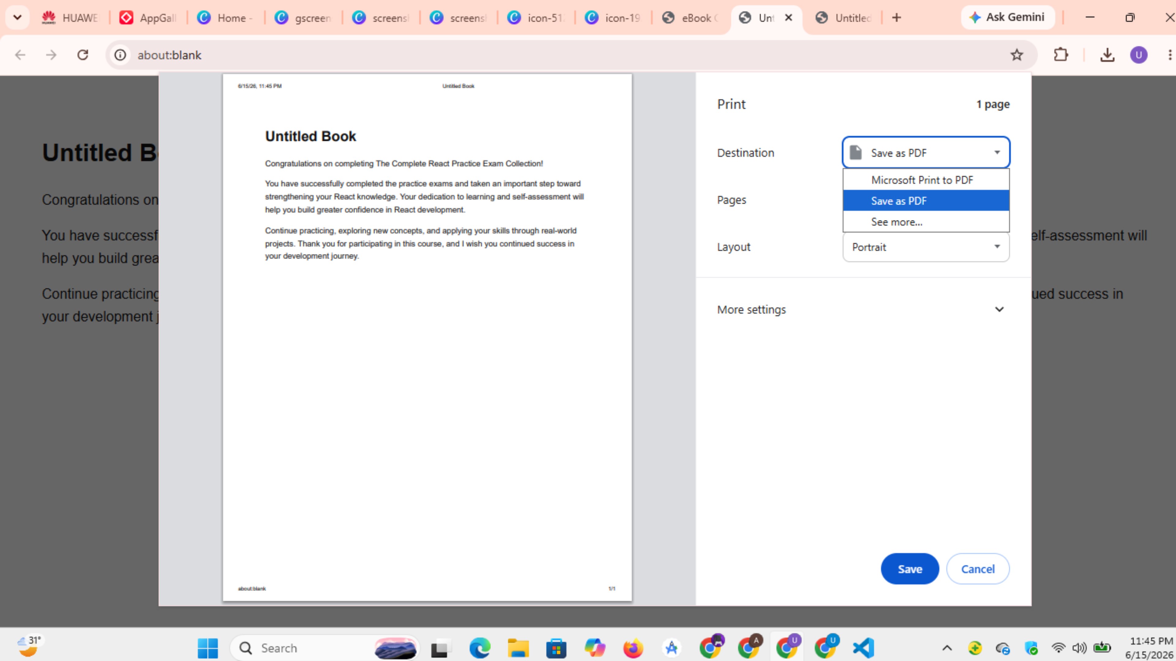Screen dimensions: 1176x661
Task: Launch Microsoft Edge from taskbar
Action: pos(480,648)
